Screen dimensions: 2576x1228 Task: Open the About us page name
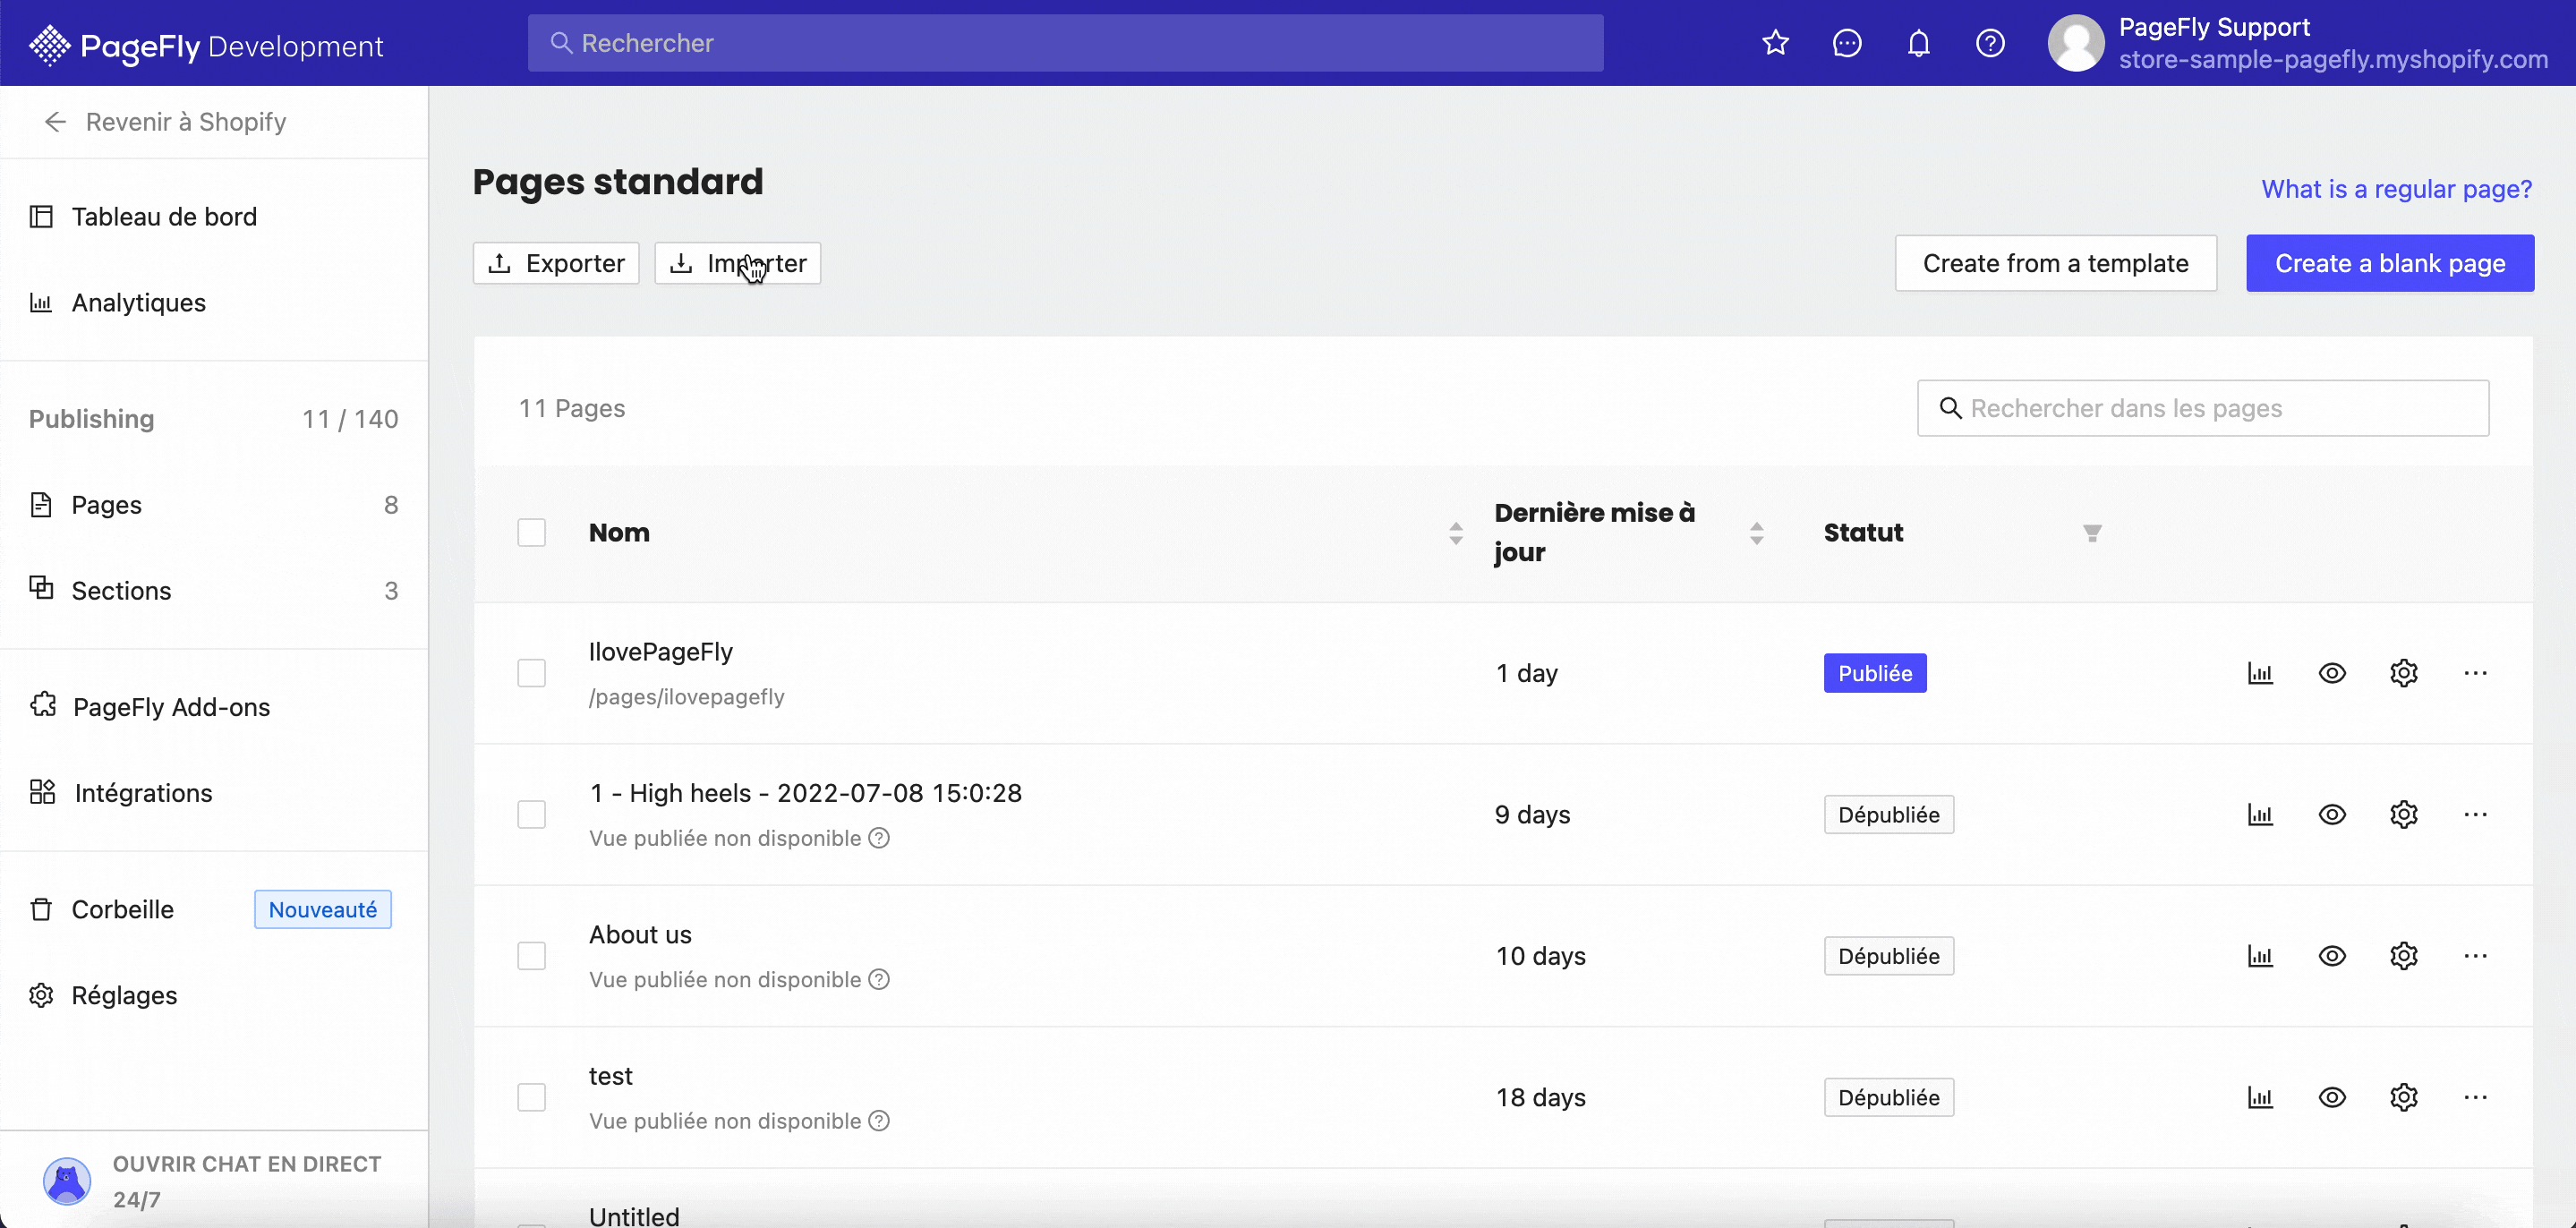(640, 935)
